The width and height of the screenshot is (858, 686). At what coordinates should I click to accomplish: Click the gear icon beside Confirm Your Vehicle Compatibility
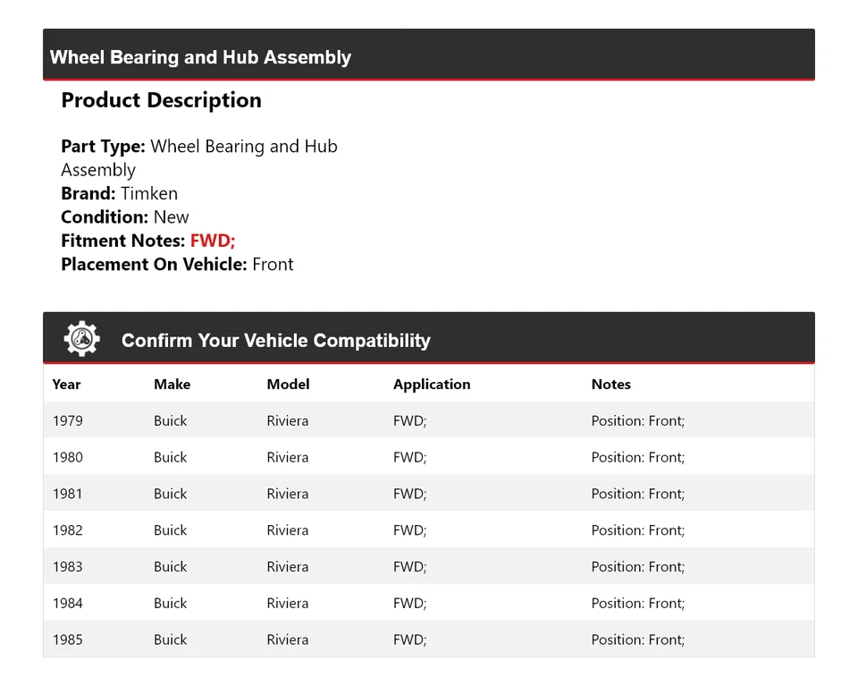[81, 340]
